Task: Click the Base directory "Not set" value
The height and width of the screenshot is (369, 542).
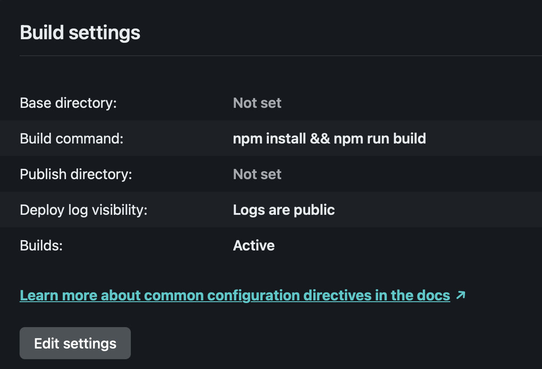Action: [x=257, y=103]
